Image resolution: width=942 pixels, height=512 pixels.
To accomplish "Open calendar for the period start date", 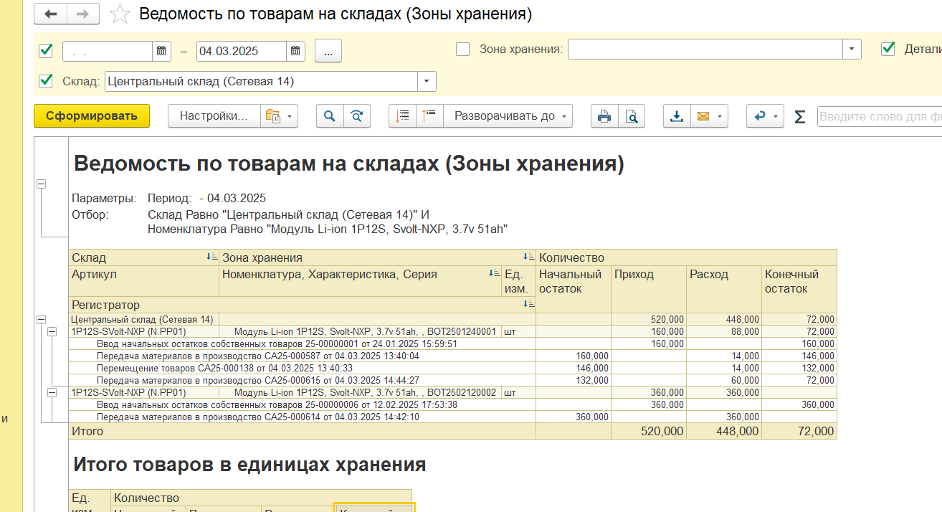I will tap(161, 51).
